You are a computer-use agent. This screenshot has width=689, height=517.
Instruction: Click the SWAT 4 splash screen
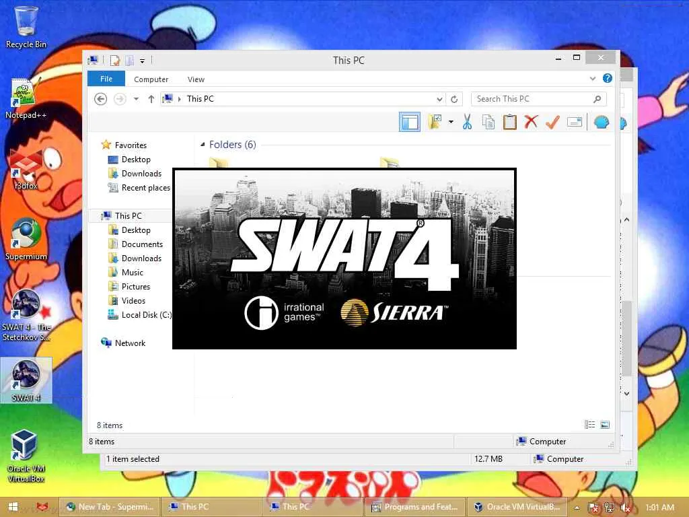click(x=344, y=258)
